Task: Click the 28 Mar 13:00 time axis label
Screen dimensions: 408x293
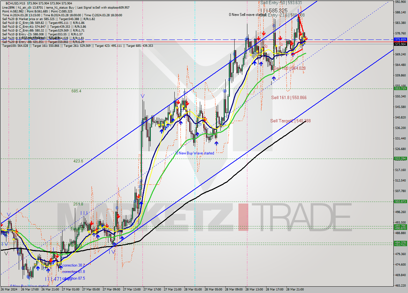Action: (254, 289)
